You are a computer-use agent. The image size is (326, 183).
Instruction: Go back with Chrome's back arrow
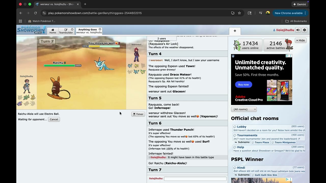pos(21,13)
